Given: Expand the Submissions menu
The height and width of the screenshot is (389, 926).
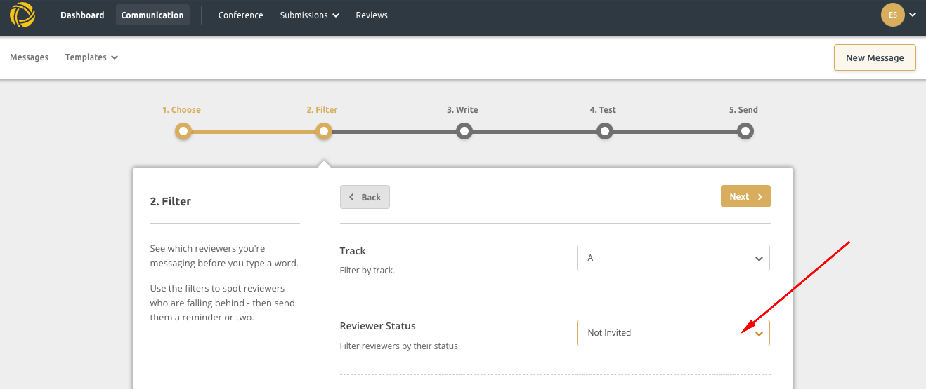Looking at the screenshot, I should click(x=309, y=15).
